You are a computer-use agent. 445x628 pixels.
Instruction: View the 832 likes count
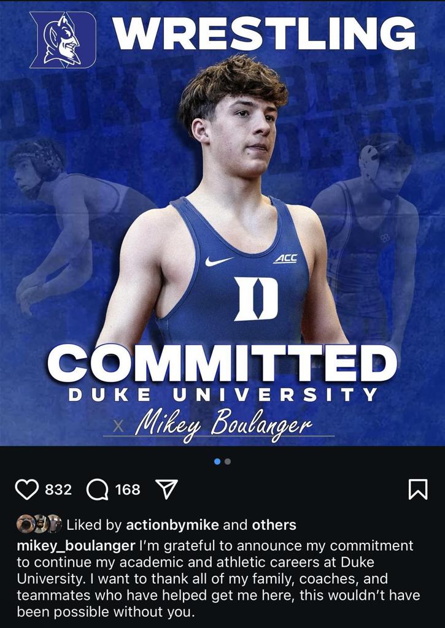58,489
